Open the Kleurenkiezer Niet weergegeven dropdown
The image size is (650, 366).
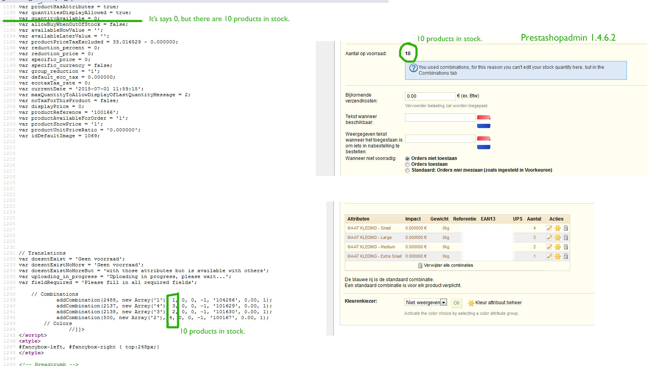tap(426, 302)
